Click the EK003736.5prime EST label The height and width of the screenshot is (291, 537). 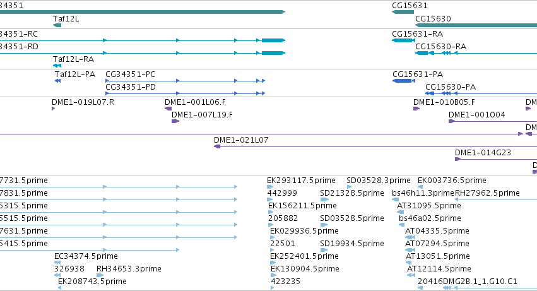click(x=452, y=181)
